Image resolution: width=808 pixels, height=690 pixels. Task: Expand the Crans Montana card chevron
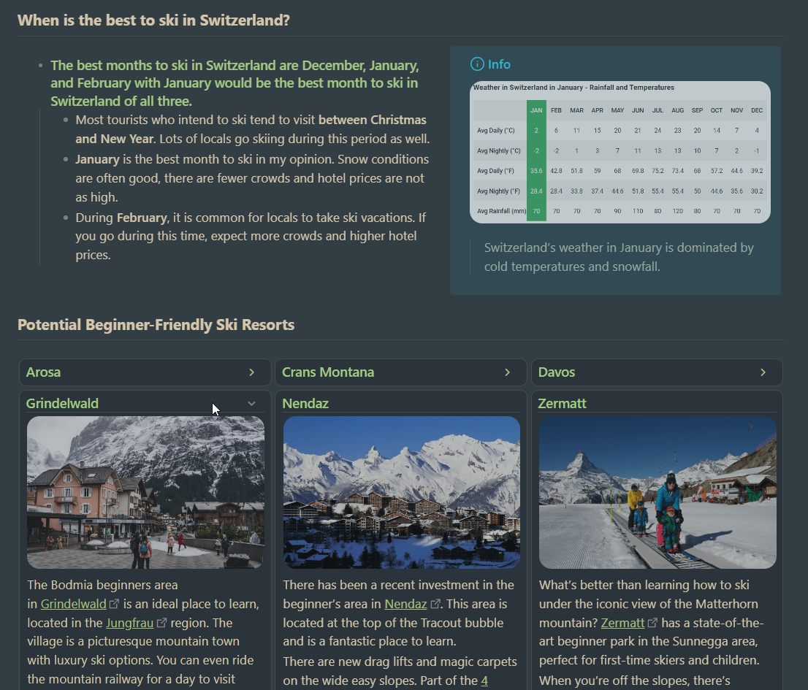[507, 372]
